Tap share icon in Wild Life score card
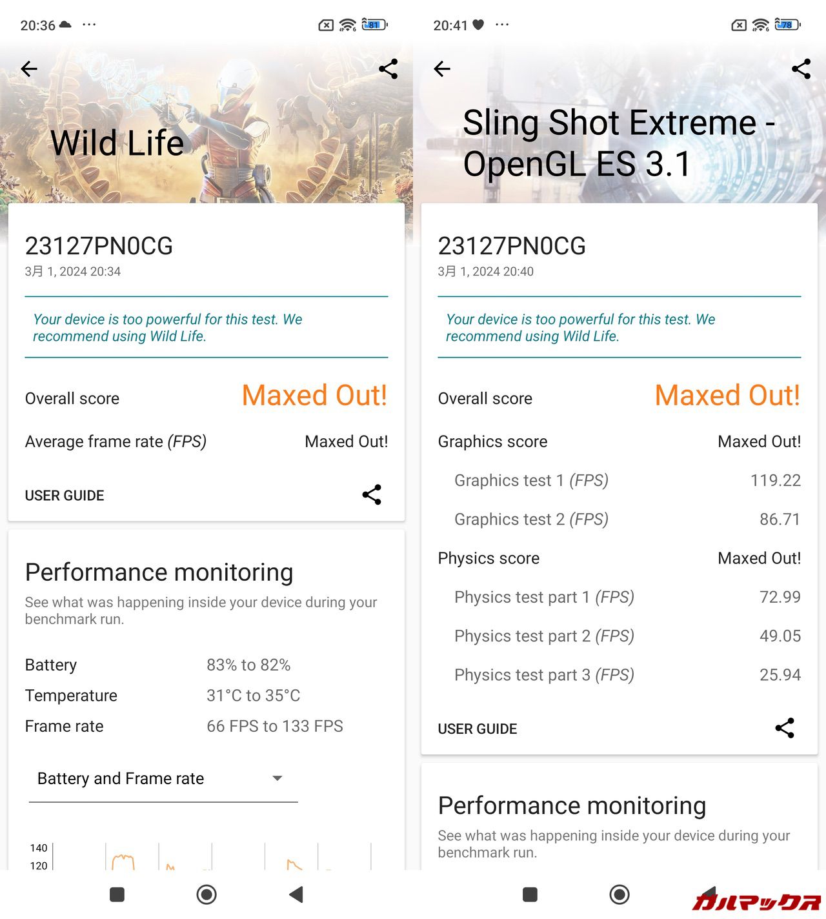This screenshot has height=919, width=826. click(x=372, y=495)
